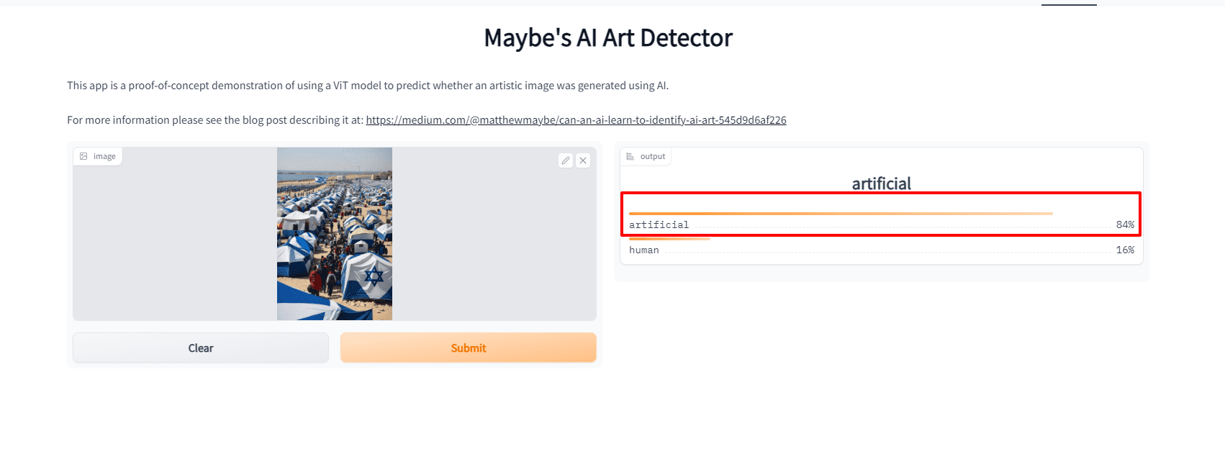Click the Maybe's AI Art Detector title
Viewport: 1225px width, 454px height.
[608, 38]
